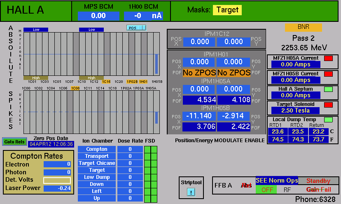The width and height of the screenshot is (341, 204).
Task: Click the highlighted 1P02B BPM label
Action: click(x=132, y=82)
